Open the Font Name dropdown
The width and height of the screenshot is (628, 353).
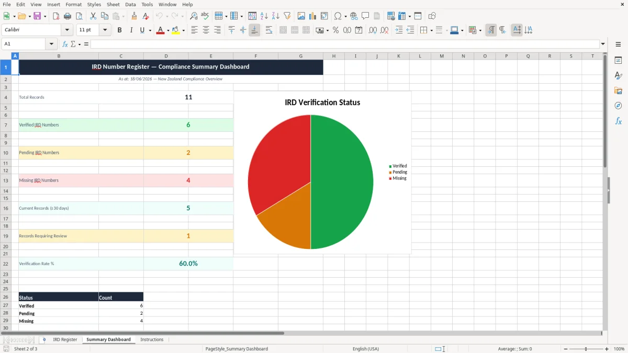pos(67,30)
